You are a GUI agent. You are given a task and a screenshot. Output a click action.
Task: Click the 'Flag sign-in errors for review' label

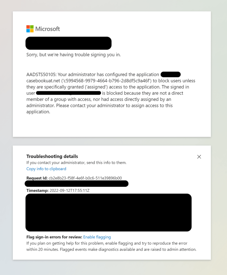(54, 237)
